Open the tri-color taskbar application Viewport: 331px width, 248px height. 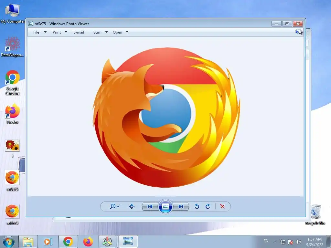pos(107,242)
